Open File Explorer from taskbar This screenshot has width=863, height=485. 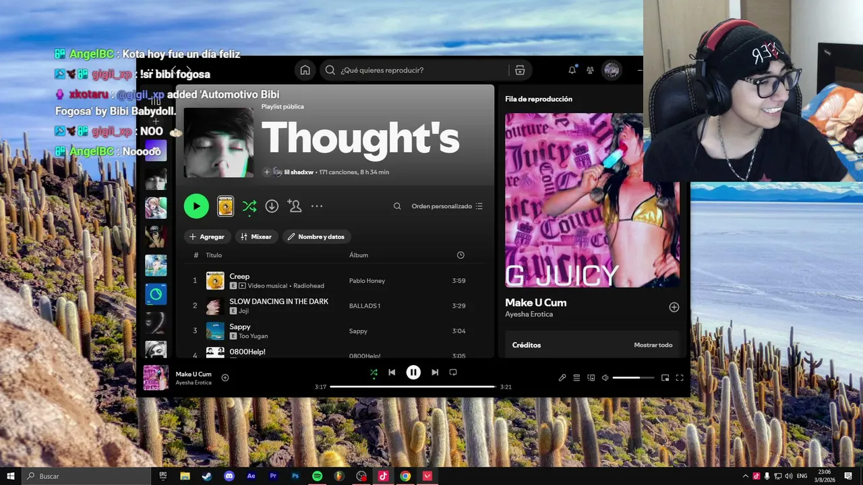click(x=185, y=476)
